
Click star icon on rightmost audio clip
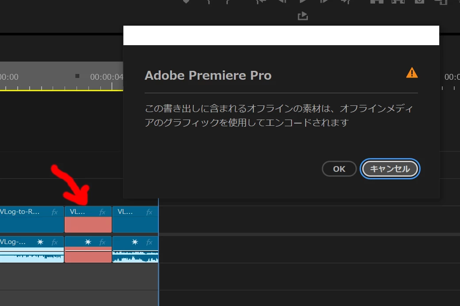click(x=134, y=242)
